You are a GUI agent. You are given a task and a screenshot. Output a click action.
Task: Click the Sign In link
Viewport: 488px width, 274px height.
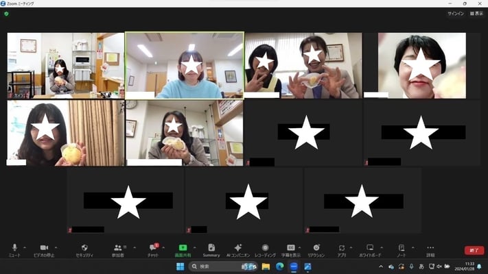tap(456, 13)
